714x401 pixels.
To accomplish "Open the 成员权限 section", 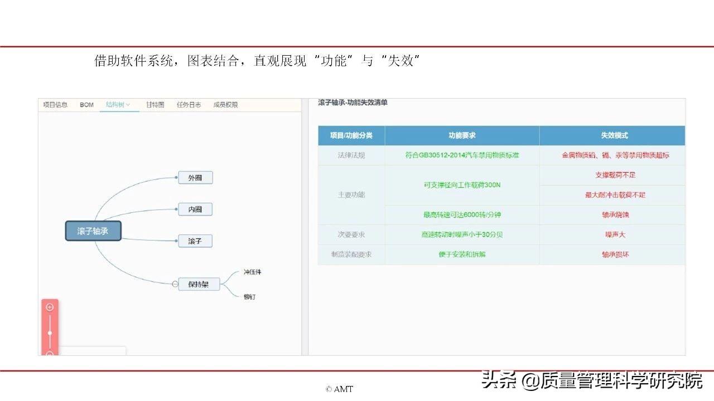I will coord(225,104).
